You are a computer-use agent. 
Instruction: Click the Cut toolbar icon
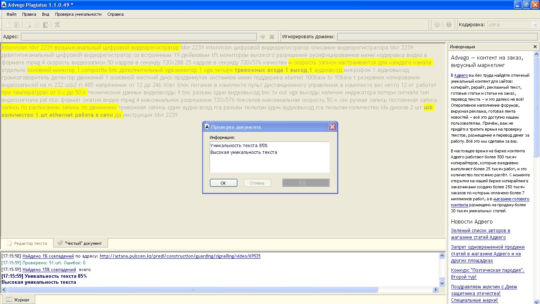(28, 25)
